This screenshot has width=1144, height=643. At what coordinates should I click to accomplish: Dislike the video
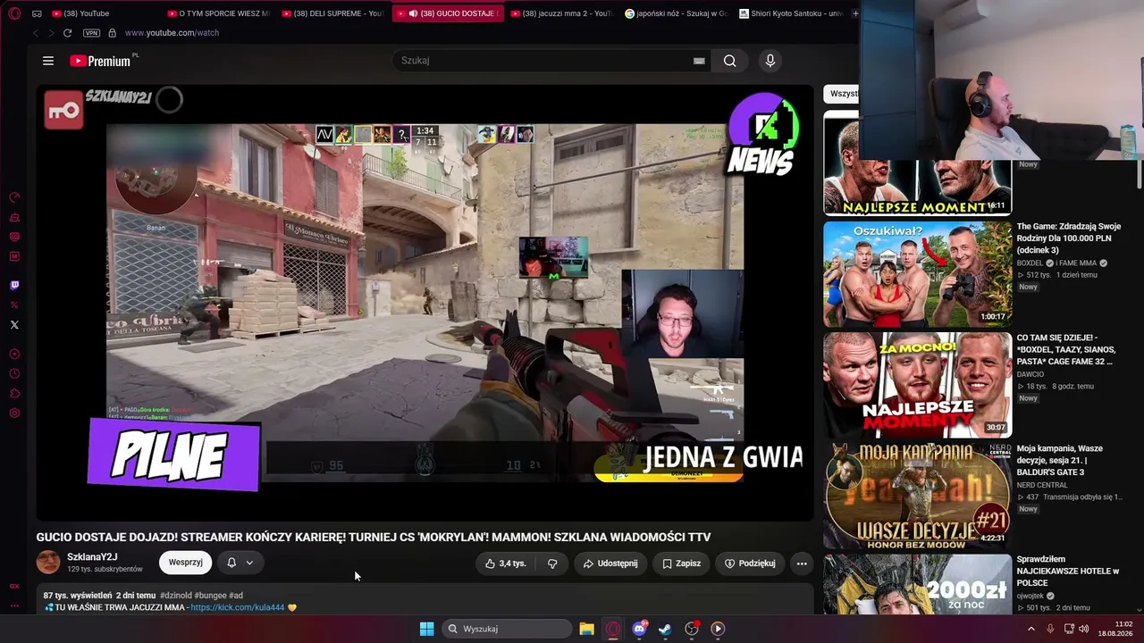coord(552,564)
